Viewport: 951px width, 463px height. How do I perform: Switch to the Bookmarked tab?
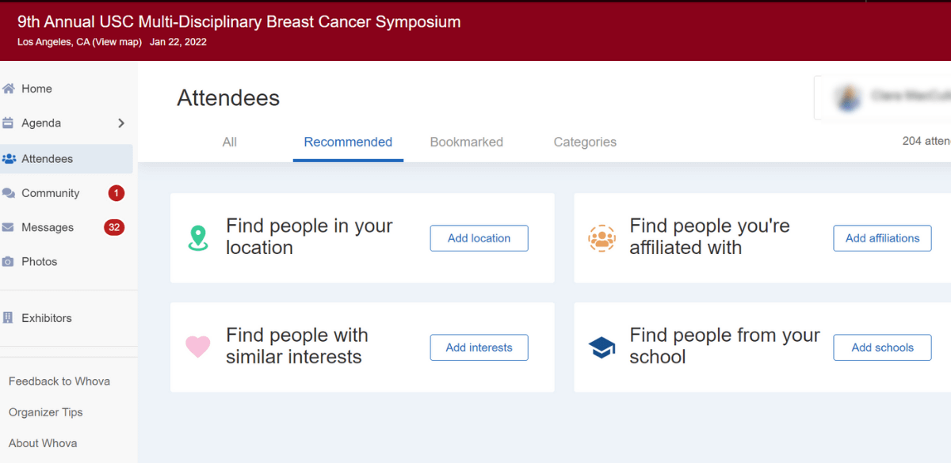[466, 142]
